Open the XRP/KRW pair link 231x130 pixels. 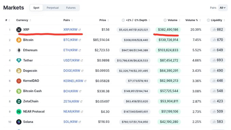[x=70, y=30]
